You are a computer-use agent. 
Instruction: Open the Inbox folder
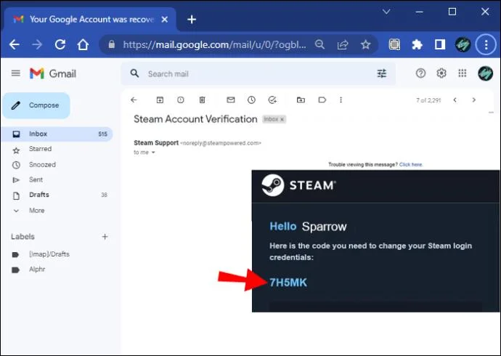[x=57, y=134]
